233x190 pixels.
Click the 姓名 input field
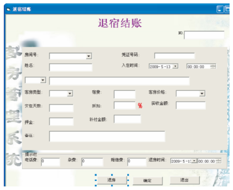pos(70,67)
